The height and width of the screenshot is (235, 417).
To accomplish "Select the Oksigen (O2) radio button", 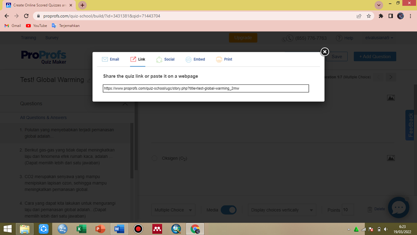I will pos(154,158).
